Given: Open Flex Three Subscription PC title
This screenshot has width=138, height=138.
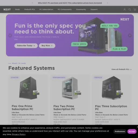Looking at the screenshot, I should click(111, 108).
